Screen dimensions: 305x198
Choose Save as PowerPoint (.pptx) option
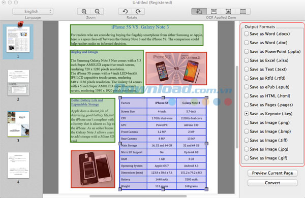tap(272, 51)
